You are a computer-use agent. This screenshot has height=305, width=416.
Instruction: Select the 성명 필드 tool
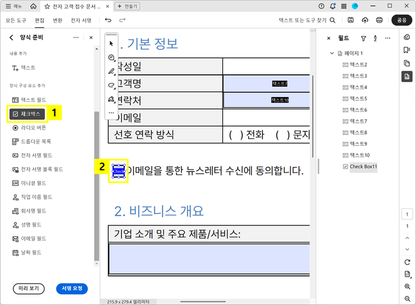[x=27, y=225]
